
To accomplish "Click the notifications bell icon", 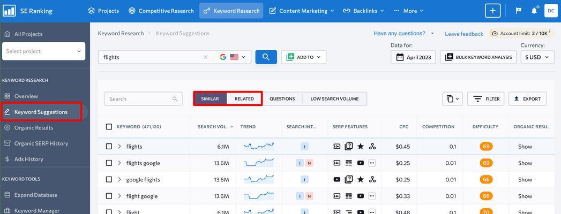I will tap(534, 11).
